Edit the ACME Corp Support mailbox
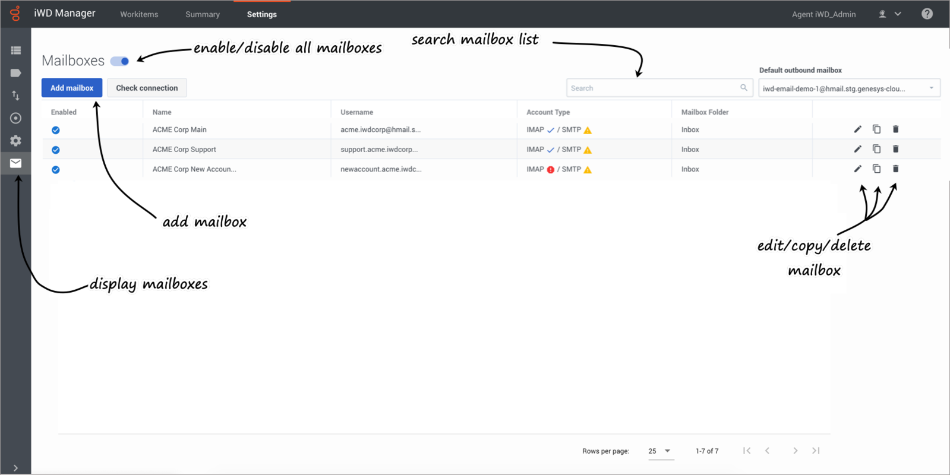Screen dimensions: 950x475 click(857, 149)
